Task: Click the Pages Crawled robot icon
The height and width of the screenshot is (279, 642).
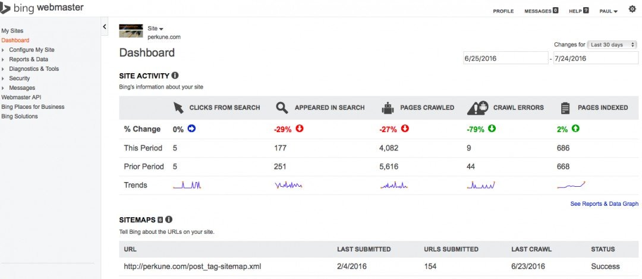Action: 388,108
